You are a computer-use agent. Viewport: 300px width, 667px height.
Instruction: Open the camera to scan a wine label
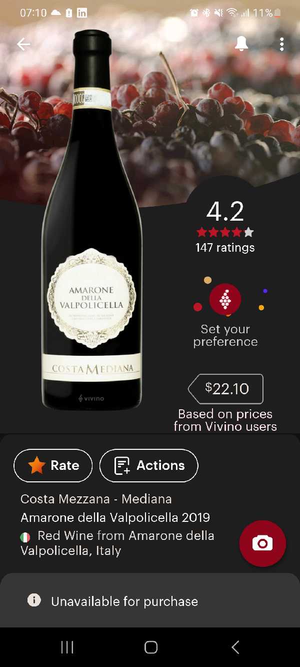[x=262, y=543]
